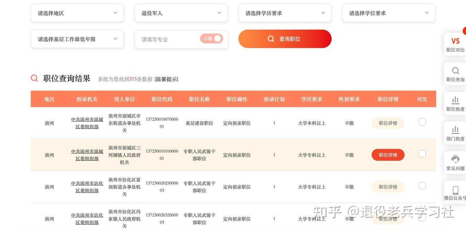Open the 职位对比 VS sidebar icon
Screen dimensions: 466x231
(455, 44)
